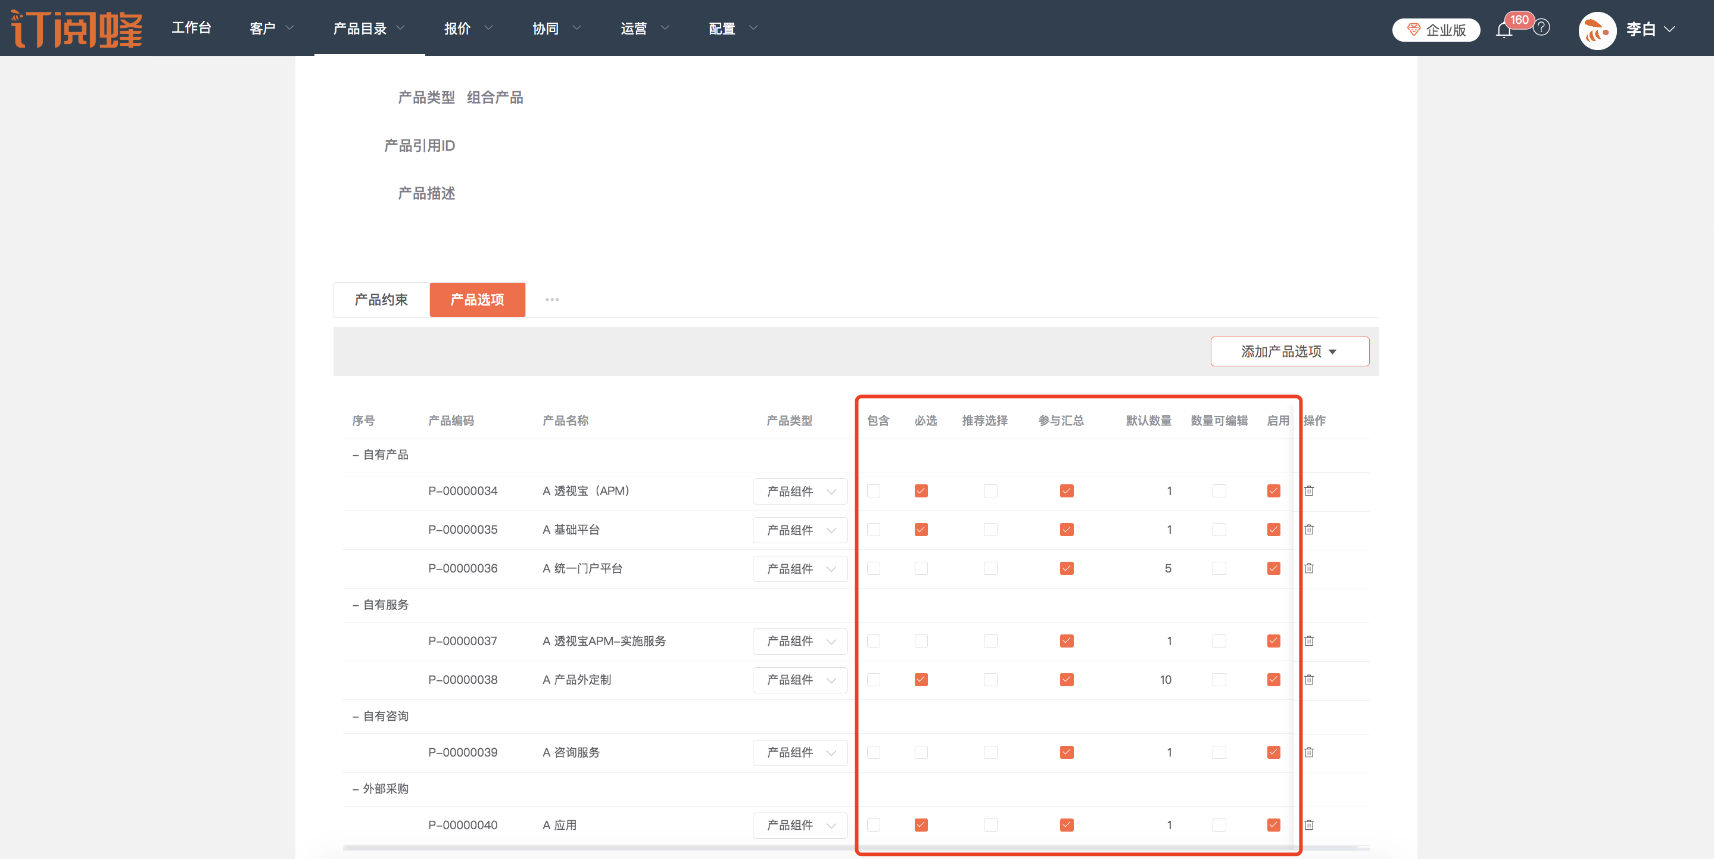Expand the 添加产品选项 dropdown
1714x859 pixels.
point(1289,351)
